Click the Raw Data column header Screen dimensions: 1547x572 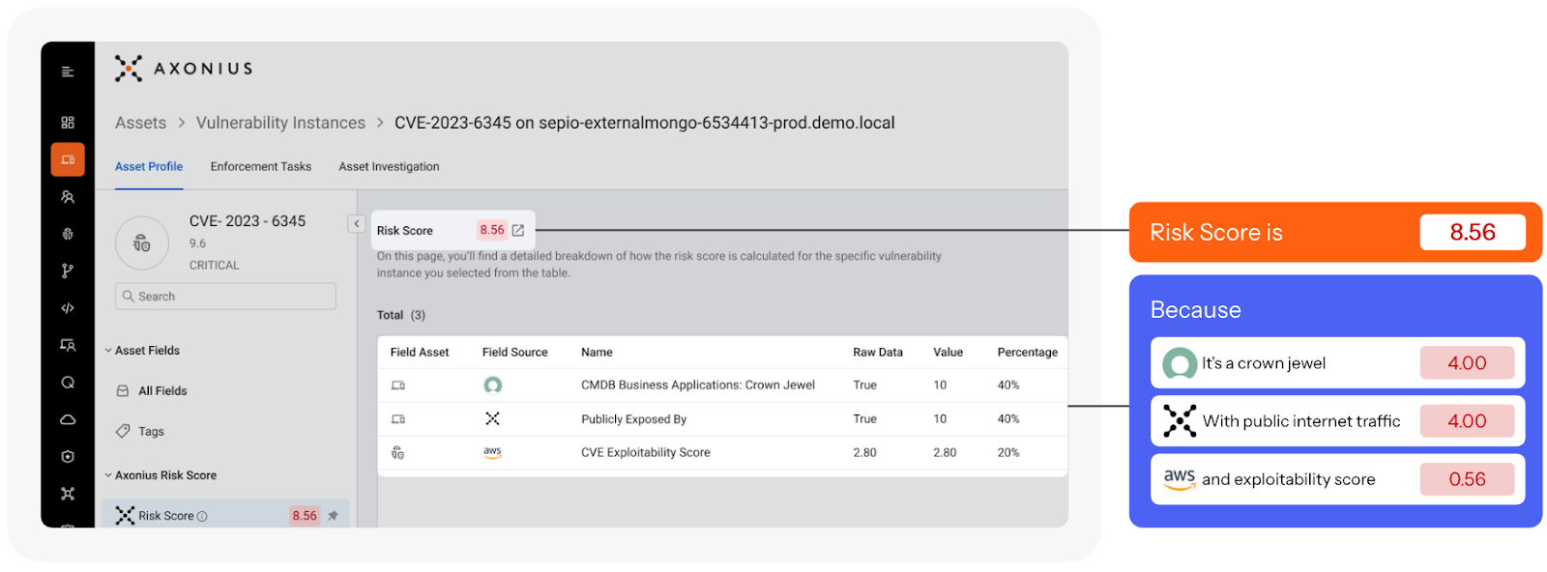click(x=878, y=352)
